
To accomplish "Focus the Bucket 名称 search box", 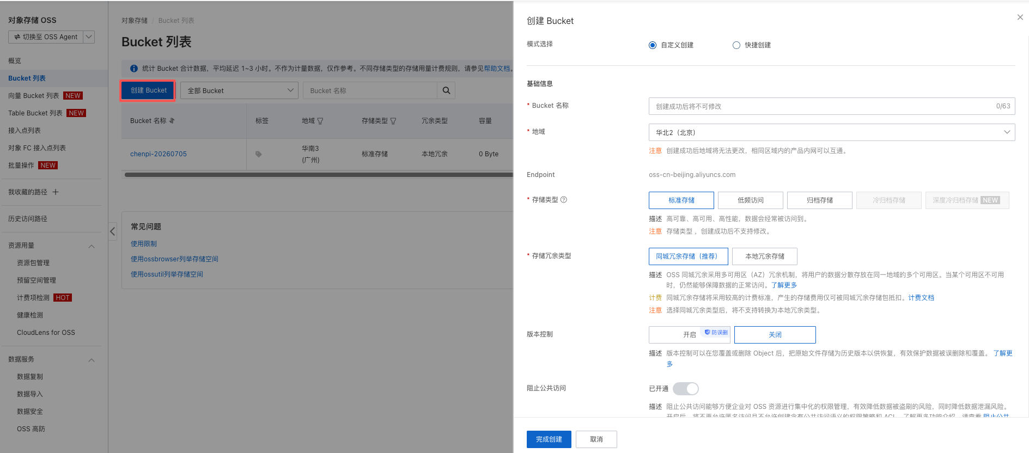I will [370, 90].
